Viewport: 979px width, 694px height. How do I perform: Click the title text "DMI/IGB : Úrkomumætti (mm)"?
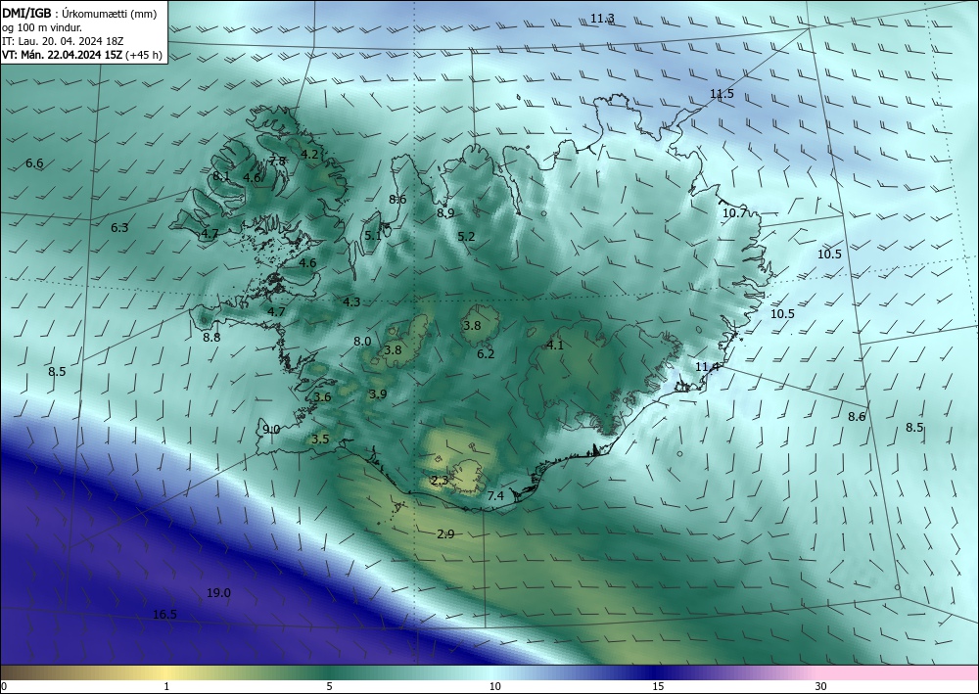coord(79,14)
